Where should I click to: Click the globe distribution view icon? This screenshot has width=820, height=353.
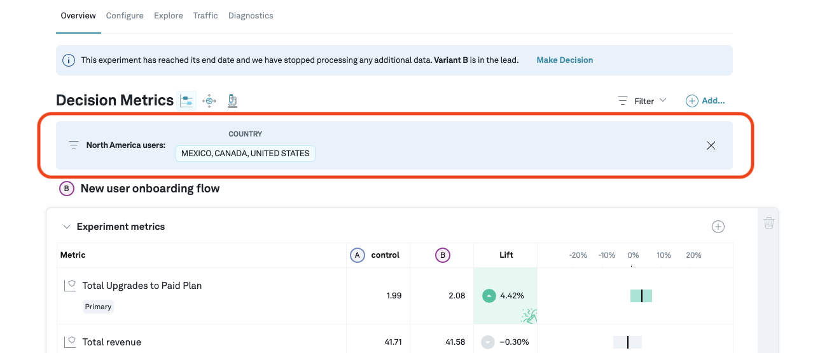[x=209, y=101]
